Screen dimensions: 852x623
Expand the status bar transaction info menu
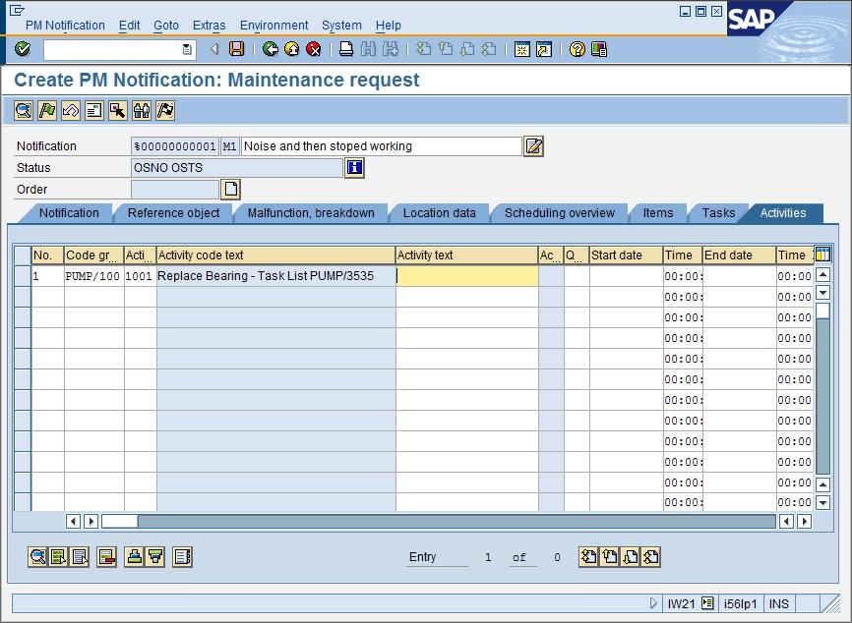[x=707, y=603]
